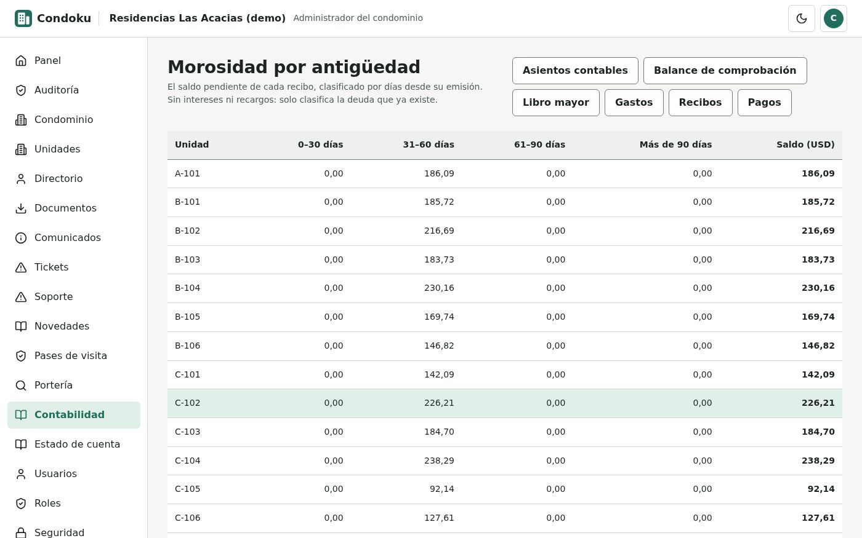Screen dimensions: 862x538
Task: Click the Soporte warning icon
Action: 21,296
